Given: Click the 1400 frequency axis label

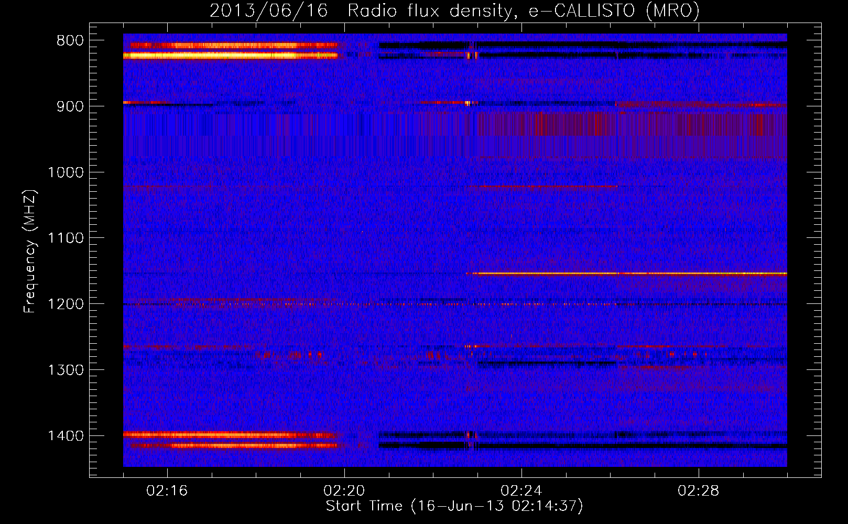Looking at the screenshot, I should tap(66, 436).
